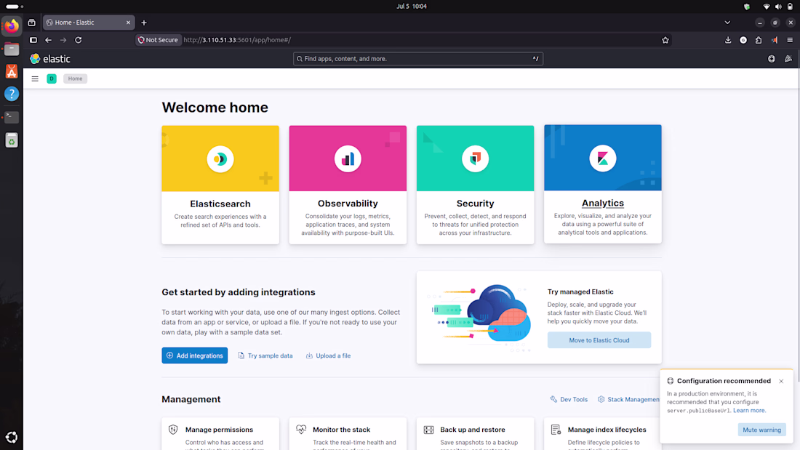Image resolution: width=800 pixels, height=450 pixels.
Task: Click the browser address bar URL
Action: (x=237, y=40)
